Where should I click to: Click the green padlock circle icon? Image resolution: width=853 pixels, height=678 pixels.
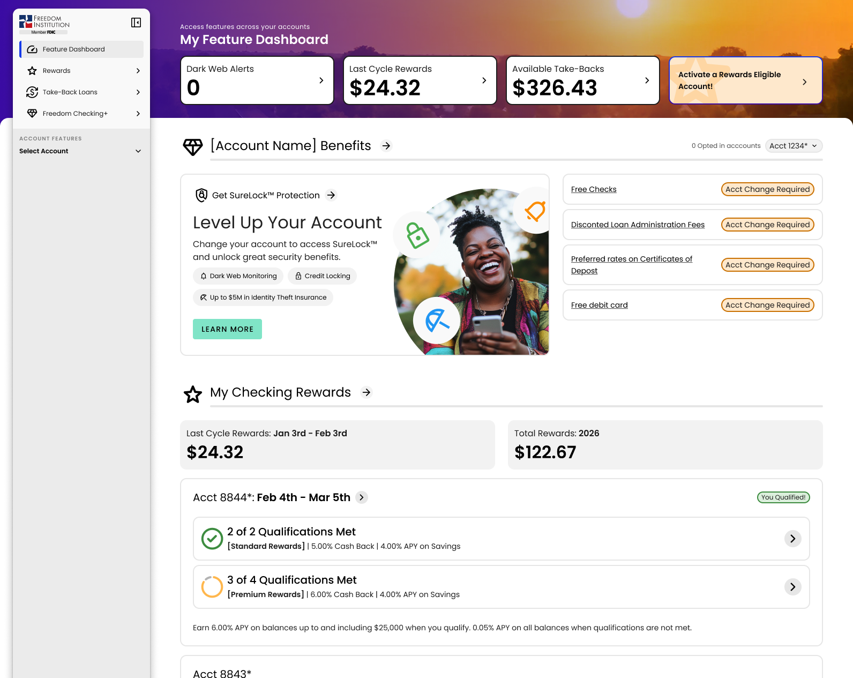[x=417, y=235]
